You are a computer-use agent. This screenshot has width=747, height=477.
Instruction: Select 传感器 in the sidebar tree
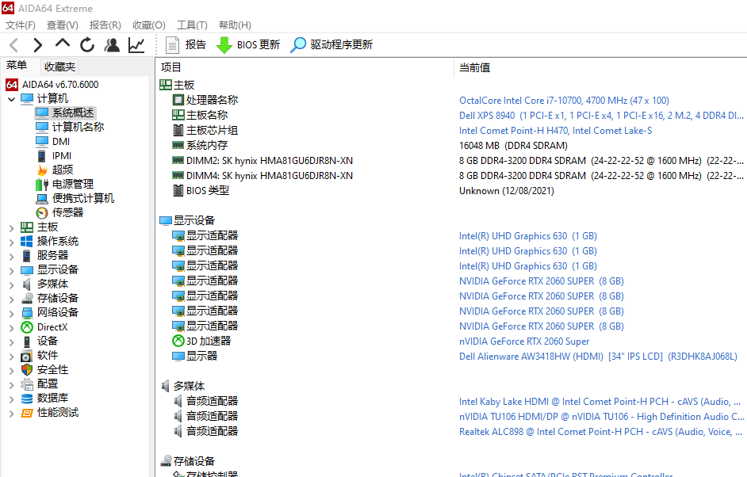click(x=67, y=212)
